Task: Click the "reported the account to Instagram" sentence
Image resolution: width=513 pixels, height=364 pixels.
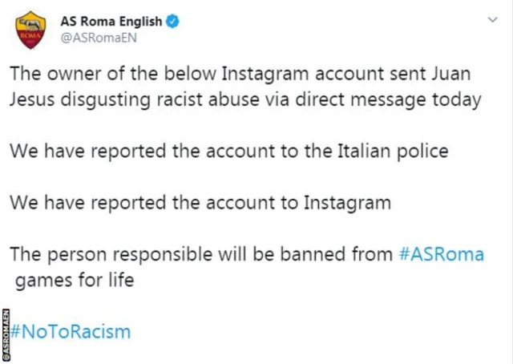Action: tap(200, 203)
